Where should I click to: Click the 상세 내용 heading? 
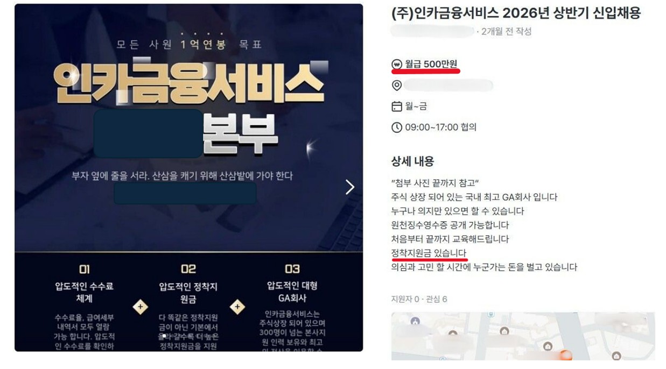412,161
